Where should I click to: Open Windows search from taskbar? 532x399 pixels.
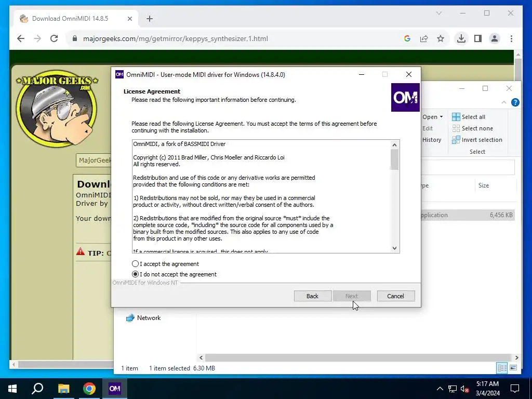[x=37, y=389]
